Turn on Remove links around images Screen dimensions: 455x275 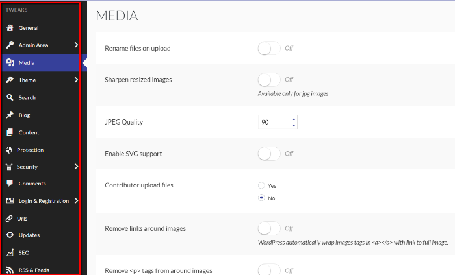click(x=269, y=228)
